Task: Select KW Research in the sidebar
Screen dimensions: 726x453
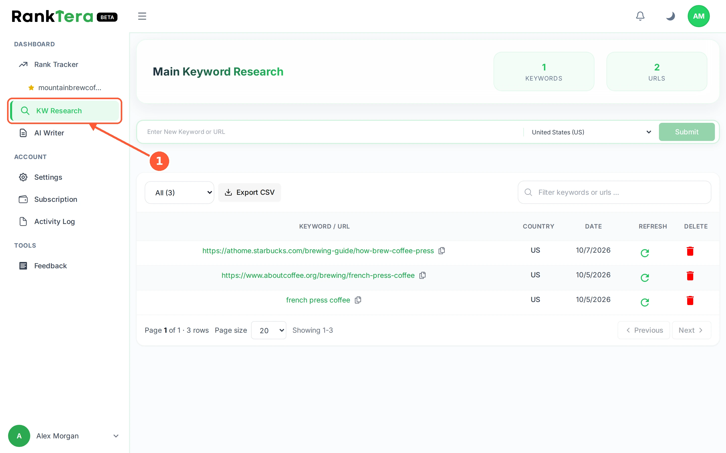Action: (65, 111)
